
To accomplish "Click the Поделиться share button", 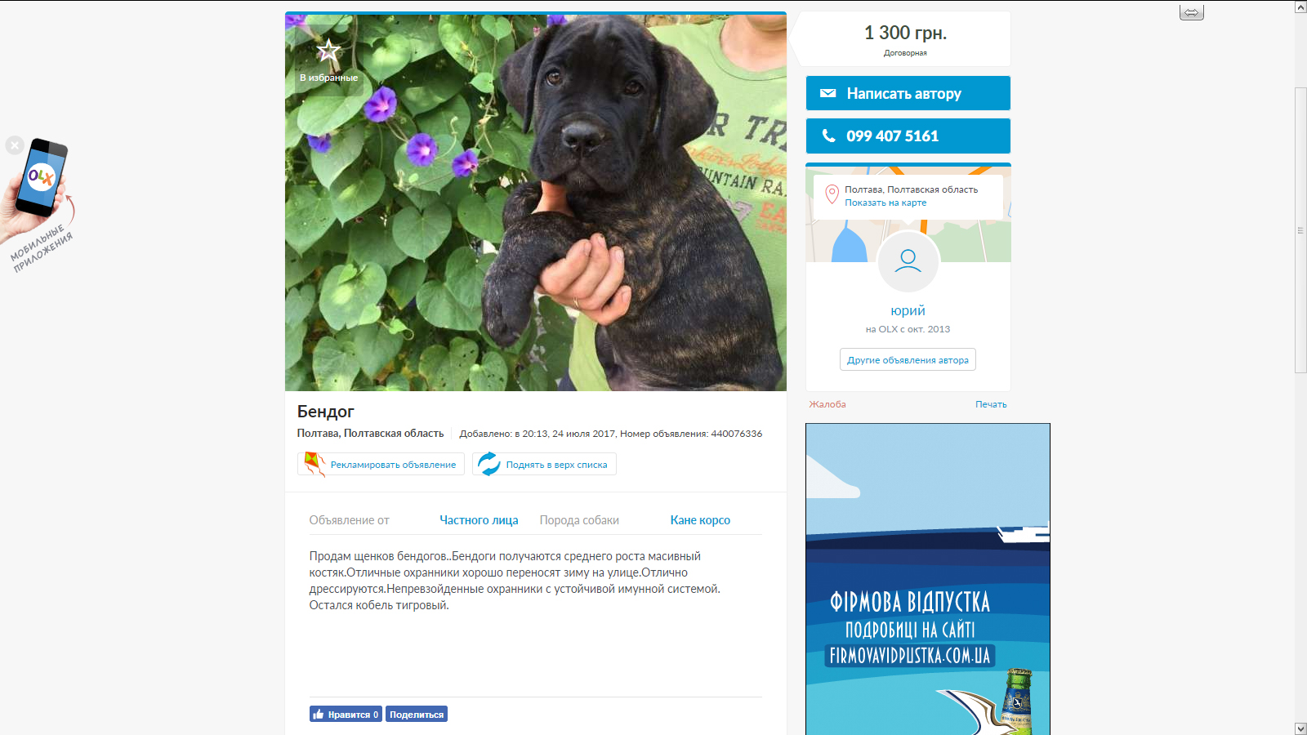I will [x=417, y=714].
